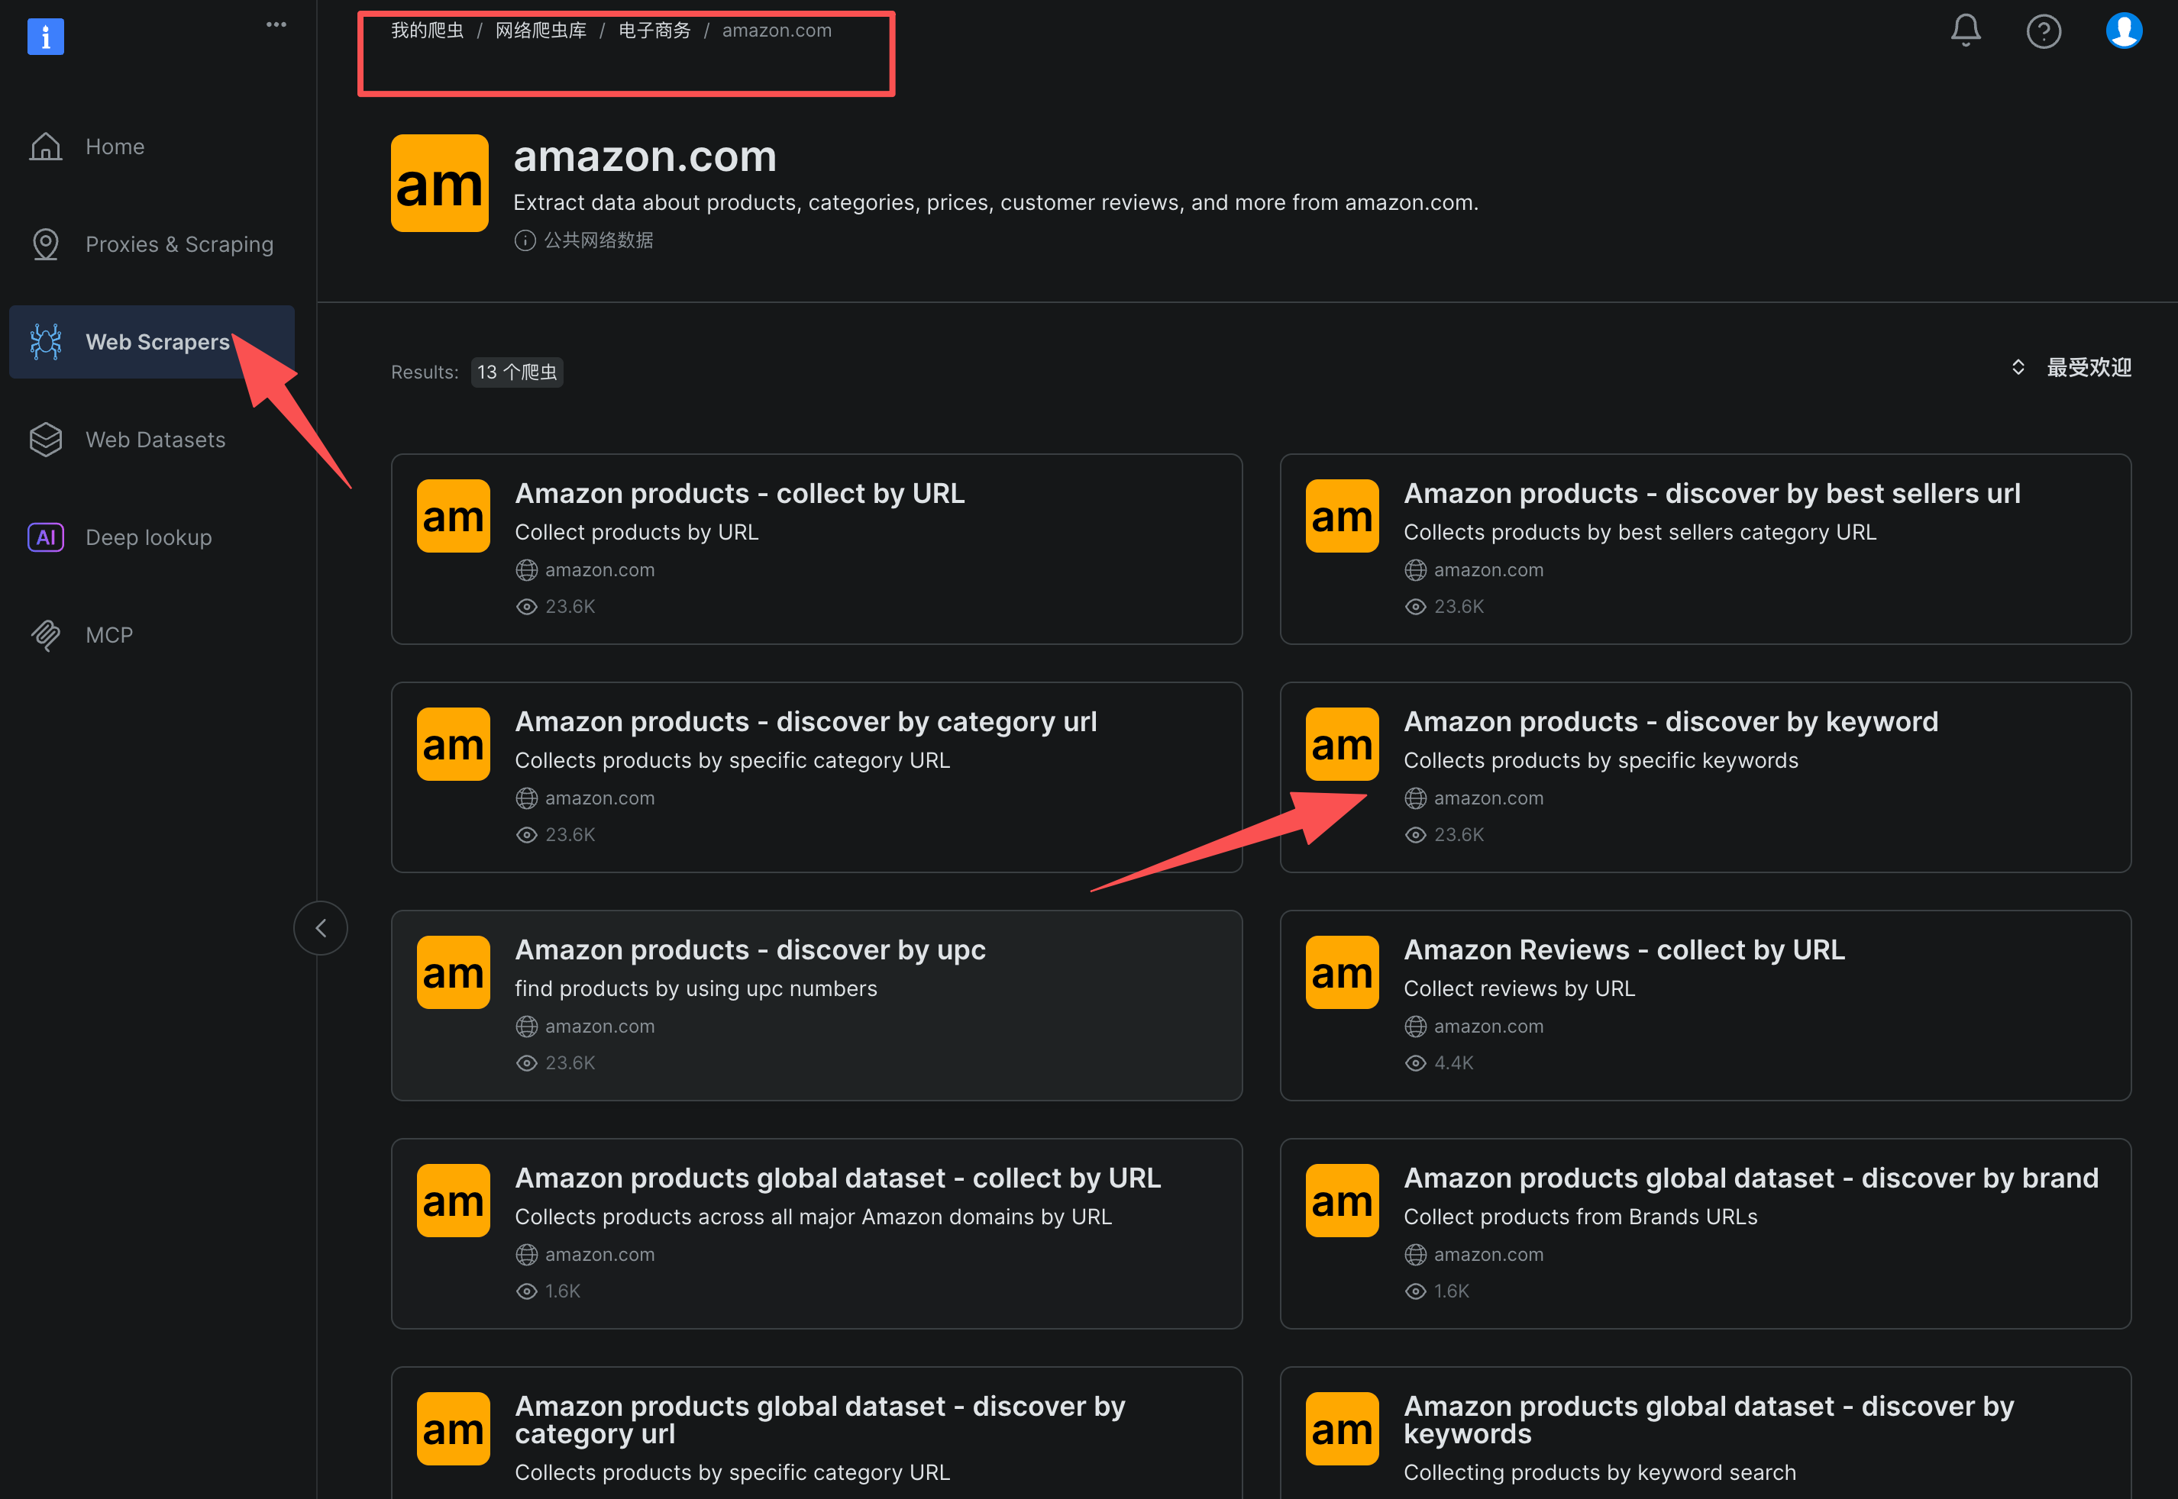Screen dimensions: 2178x1499
Task: Click the blue info logo icon
Action: 45,37
